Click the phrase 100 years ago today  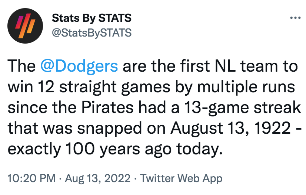[144, 149]
